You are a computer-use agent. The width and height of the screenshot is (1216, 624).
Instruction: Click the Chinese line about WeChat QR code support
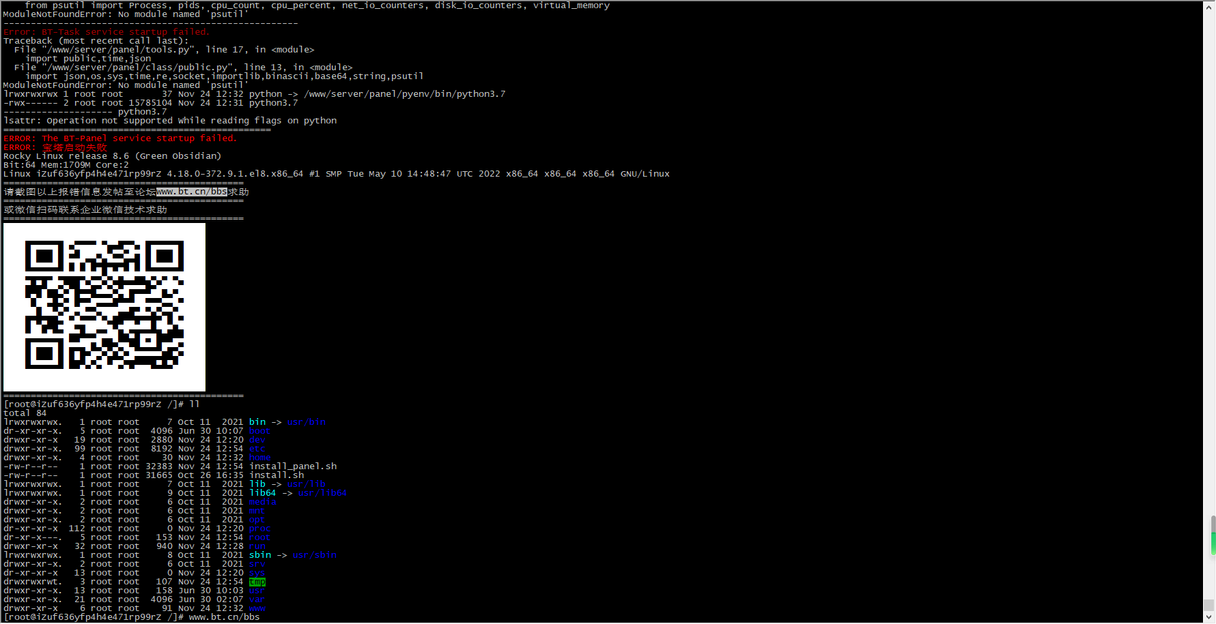coord(85,209)
